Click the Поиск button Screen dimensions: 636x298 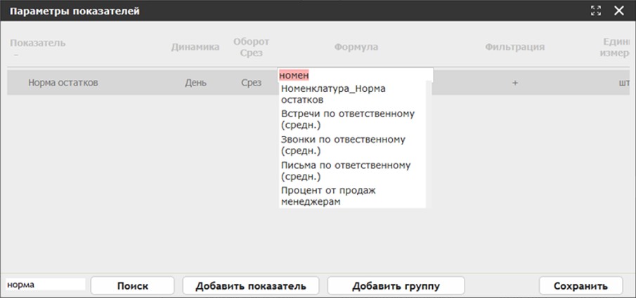coord(133,286)
